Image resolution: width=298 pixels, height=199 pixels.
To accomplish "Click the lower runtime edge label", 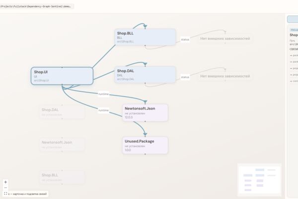I will pos(103,110).
